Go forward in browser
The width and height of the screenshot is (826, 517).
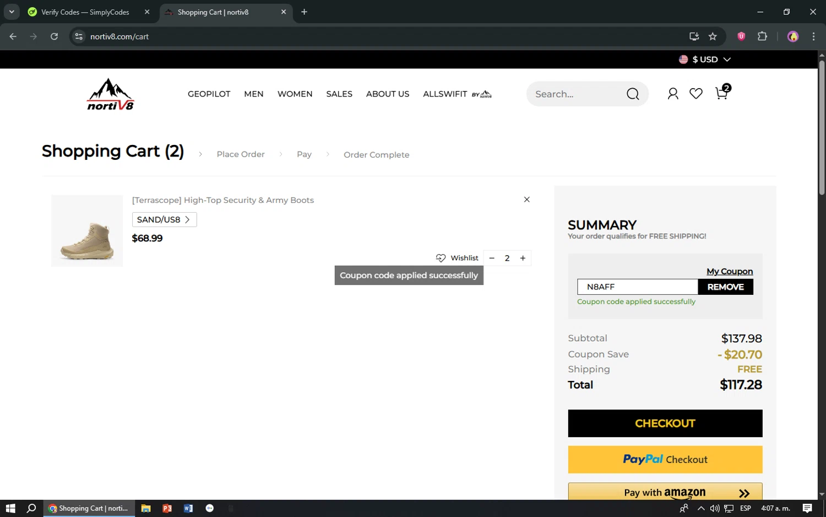pos(34,36)
